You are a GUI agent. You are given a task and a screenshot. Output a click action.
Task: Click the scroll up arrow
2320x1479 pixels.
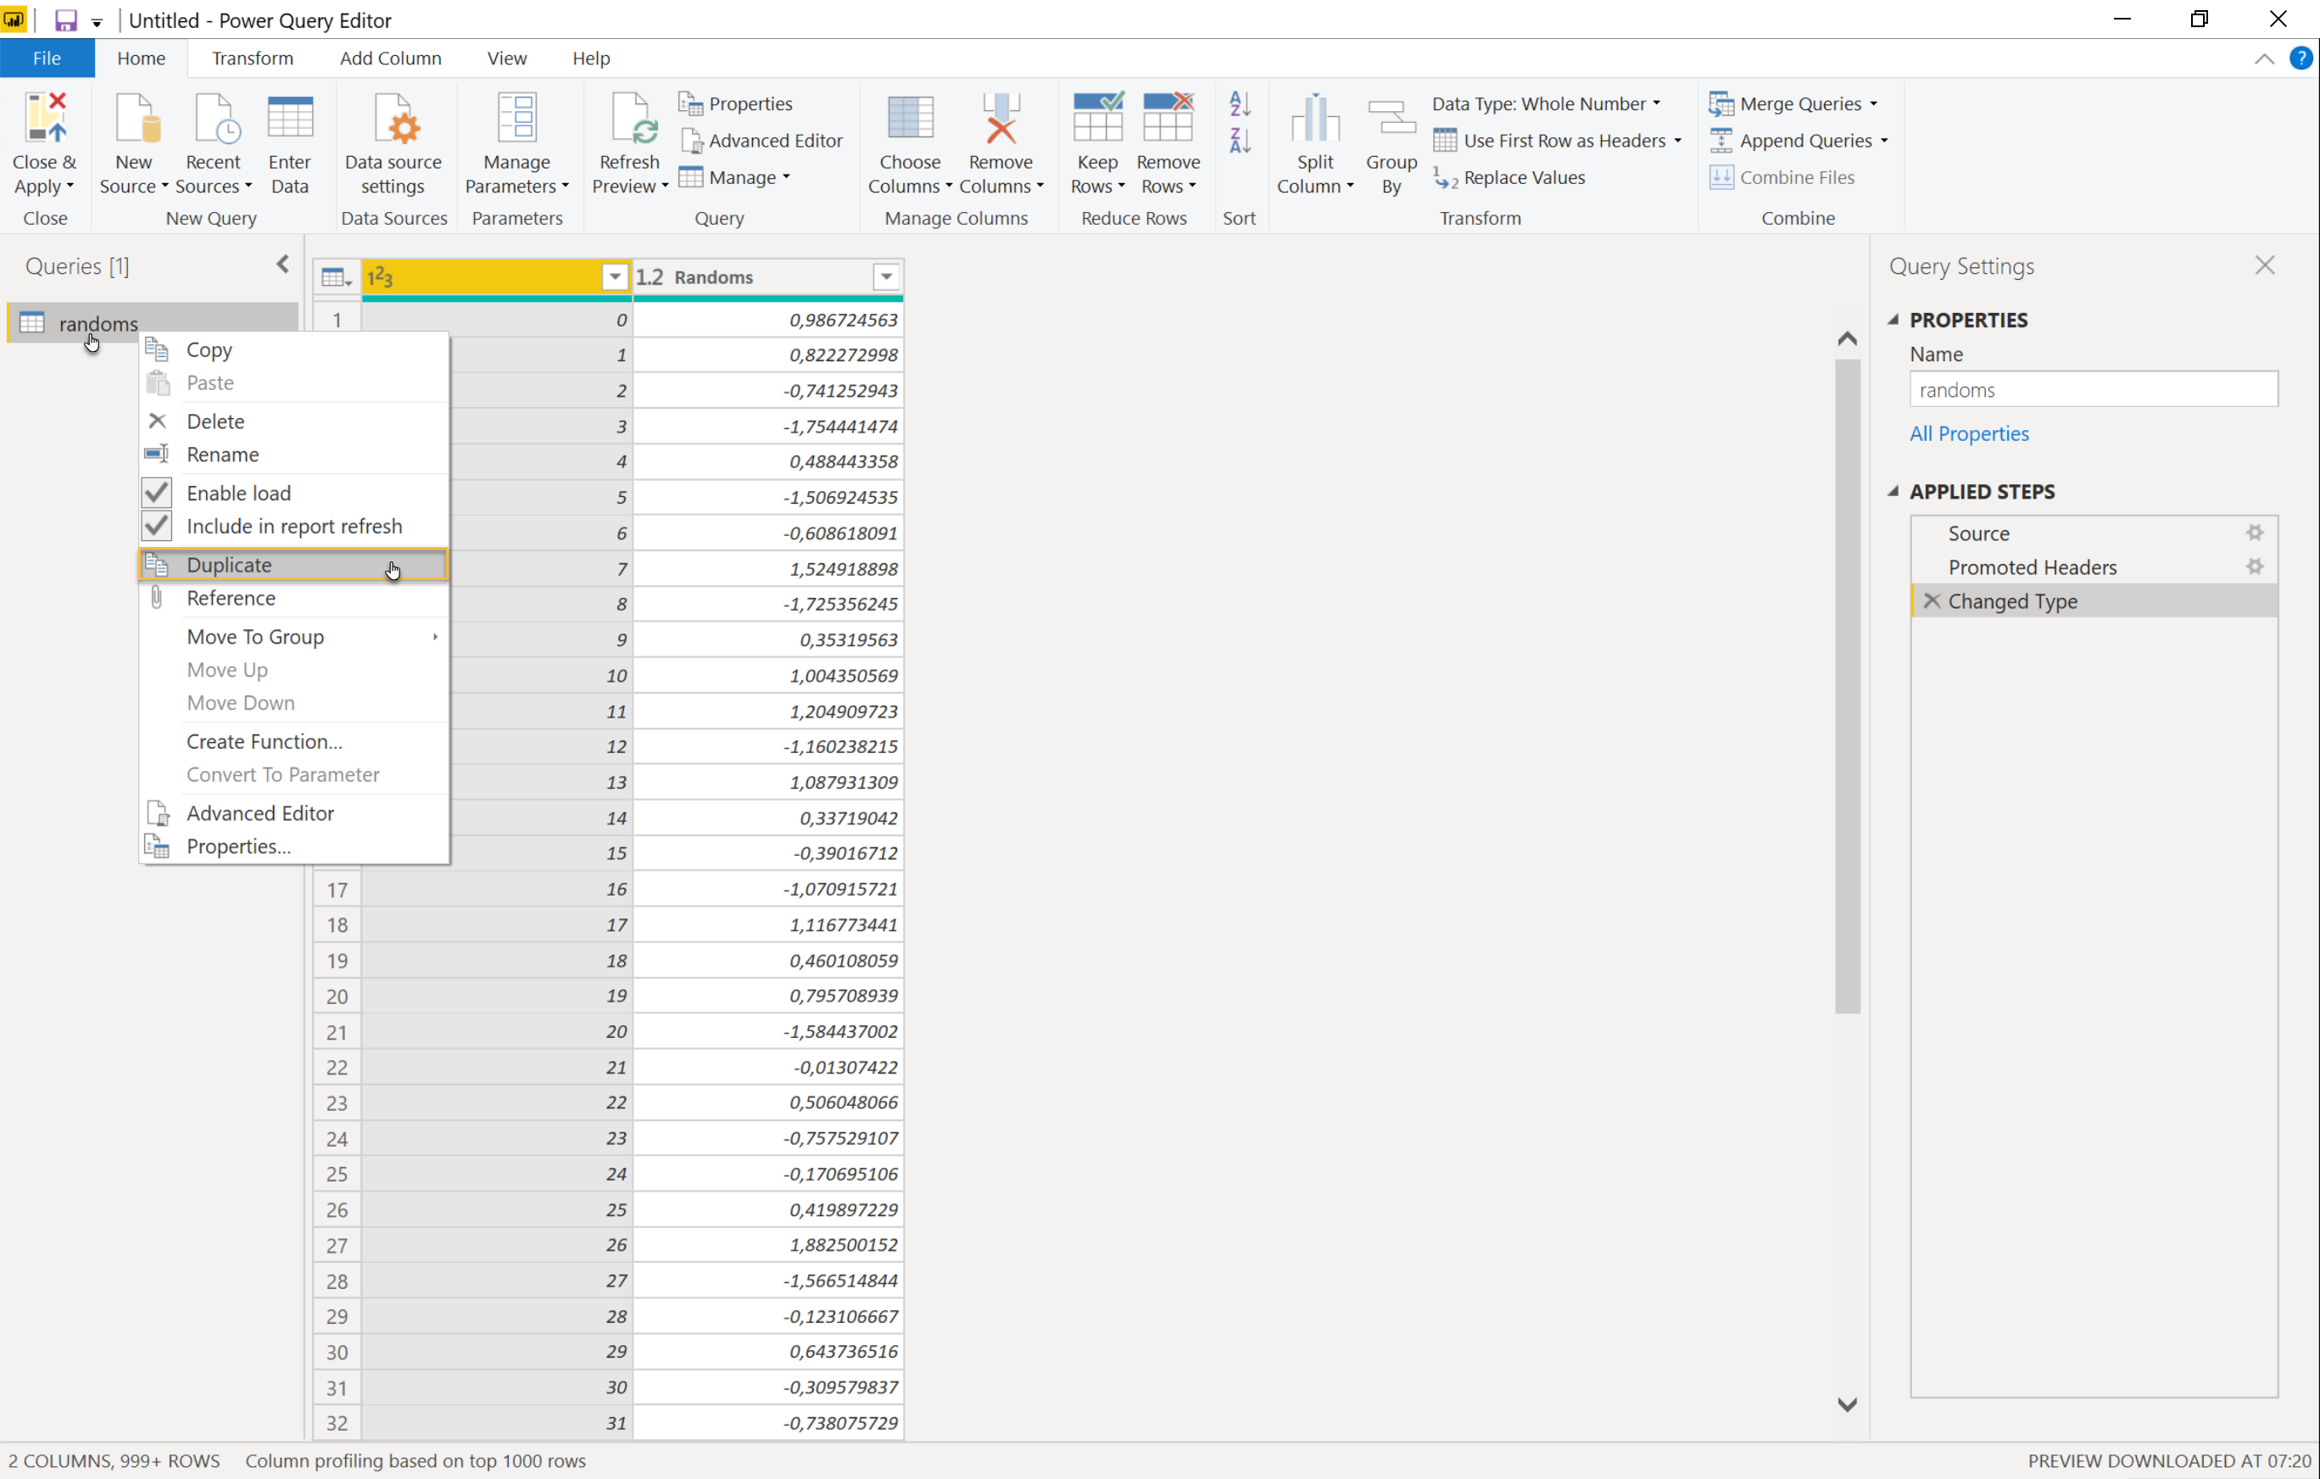tap(1847, 338)
